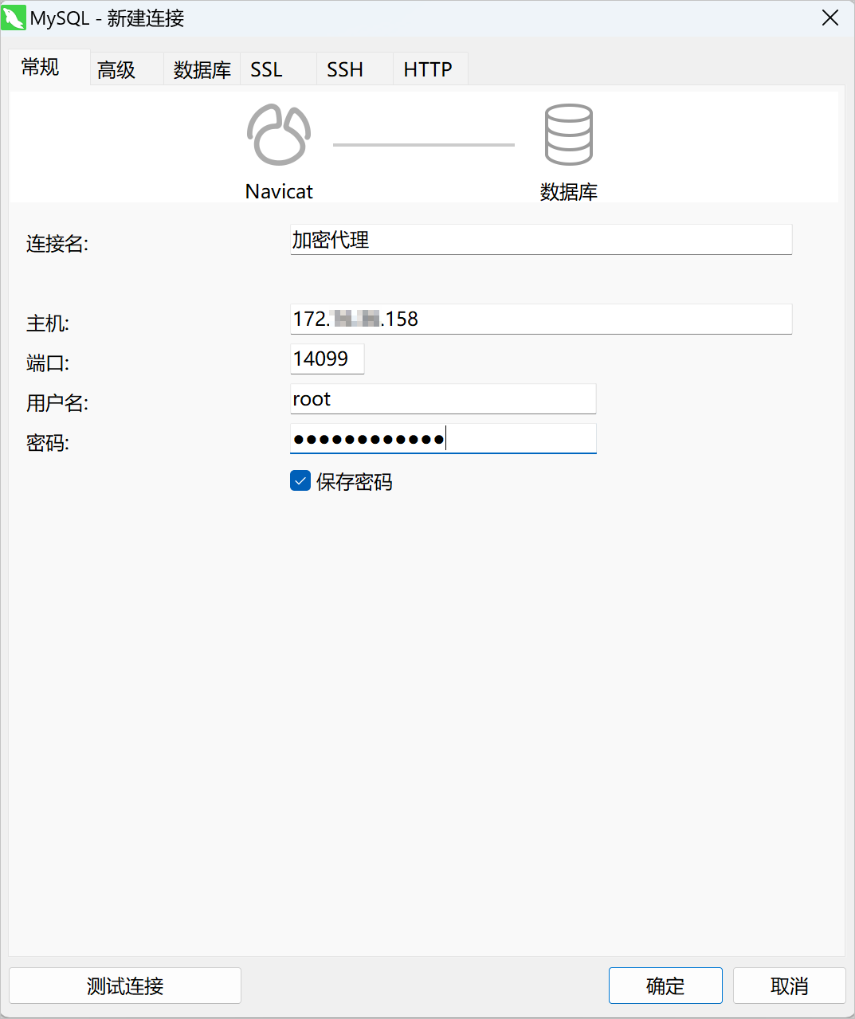Viewport: 855px width, 1019px height.
Task: Click the 连接名: label
Action: click(x=57, y=244)
